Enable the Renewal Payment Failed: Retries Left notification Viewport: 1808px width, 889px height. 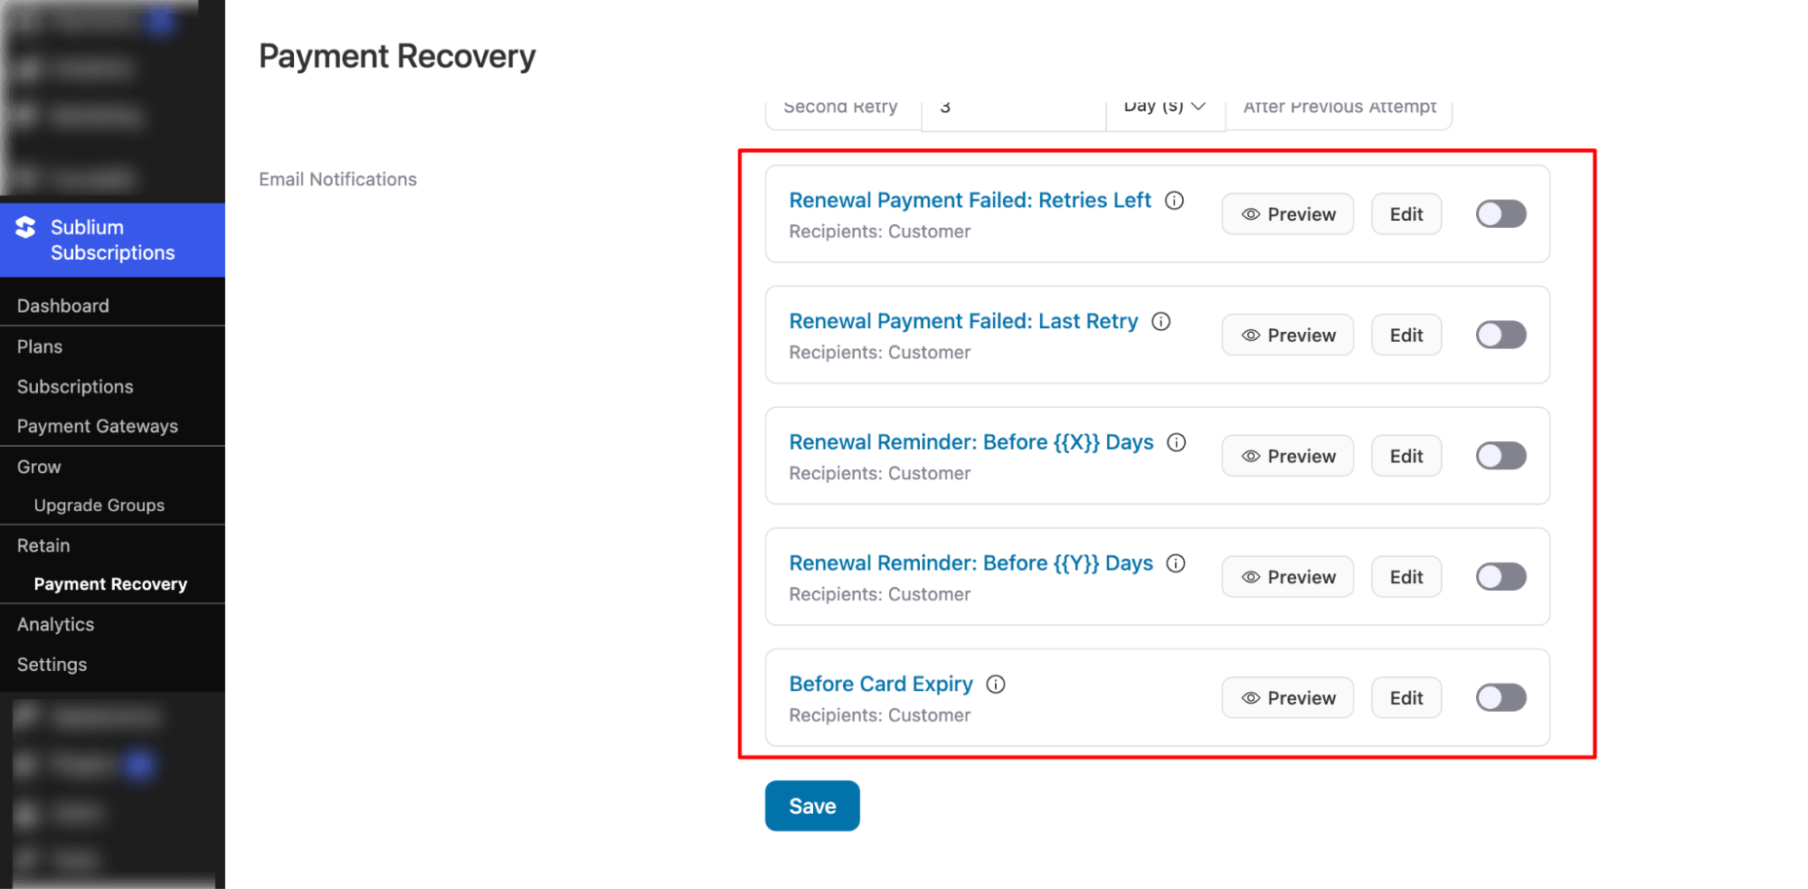coord(1500,213)
